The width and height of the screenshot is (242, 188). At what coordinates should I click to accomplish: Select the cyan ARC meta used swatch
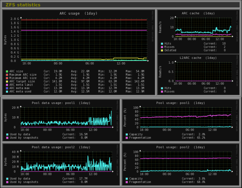(7, 91)
